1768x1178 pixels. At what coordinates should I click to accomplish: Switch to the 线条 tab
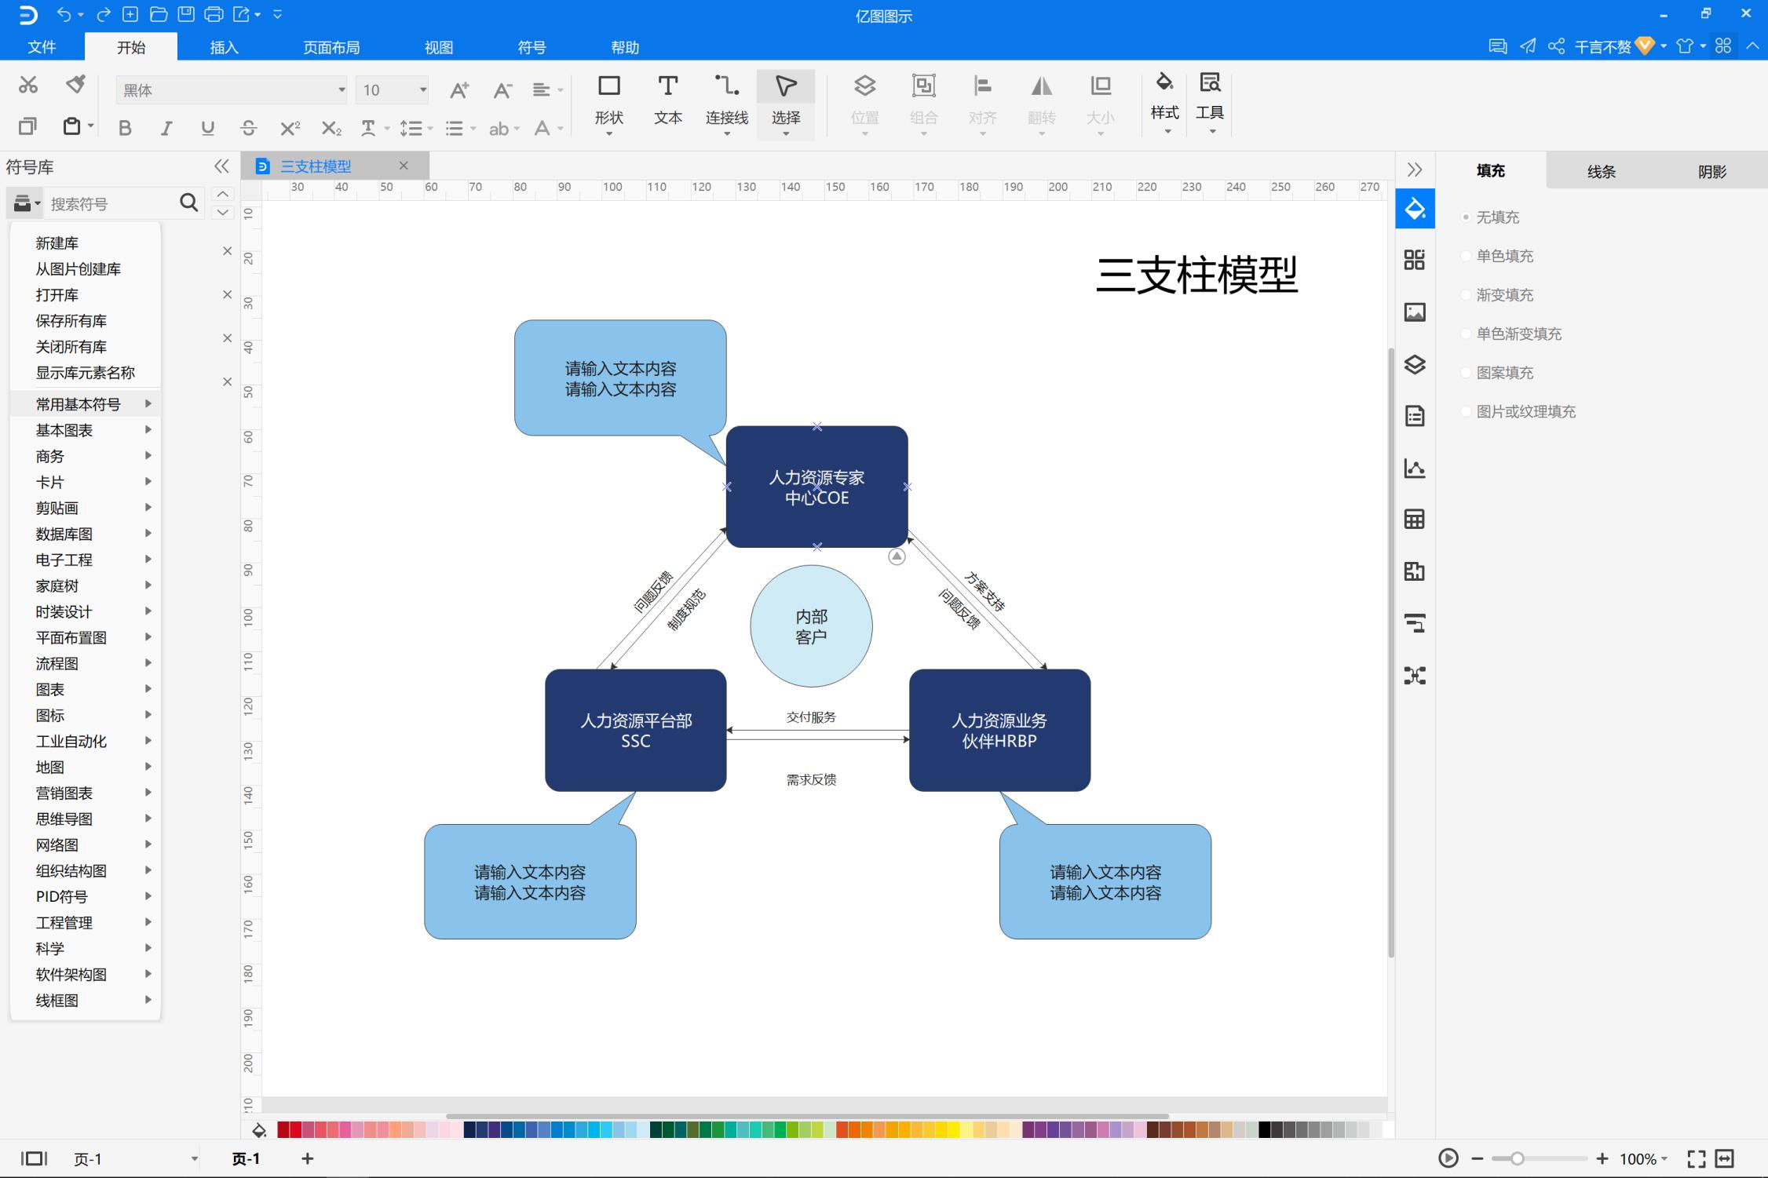(x=1601, y=171)
